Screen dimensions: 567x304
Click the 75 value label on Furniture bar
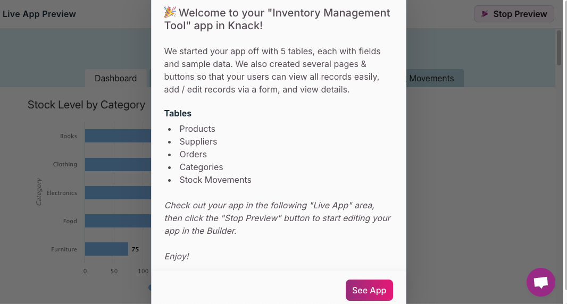pyautogui.click(x=135, y=249)
